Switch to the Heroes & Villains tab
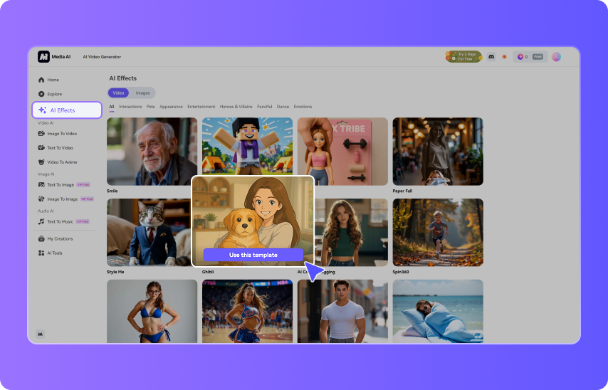The image size is (608, 390). (x=236, y=107)
